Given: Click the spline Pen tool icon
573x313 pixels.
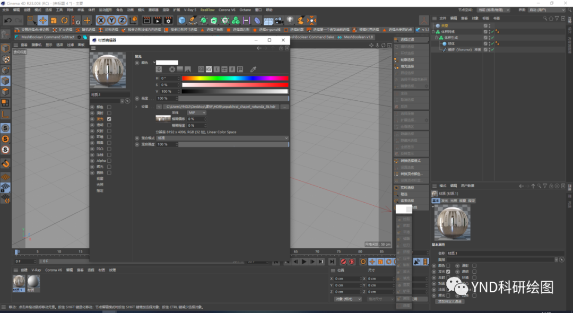Looking at the screenshot, I should (193, 21).
